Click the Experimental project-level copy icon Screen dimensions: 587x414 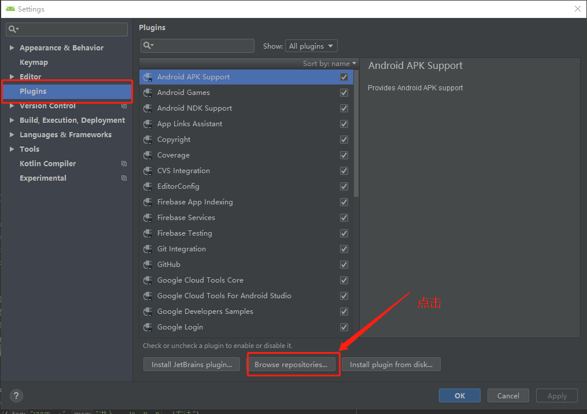click(124, 178)
